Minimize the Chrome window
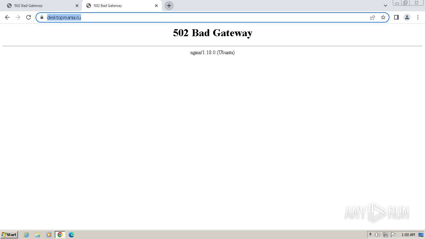This screenshot has width=425, height=239. [397, 3]
